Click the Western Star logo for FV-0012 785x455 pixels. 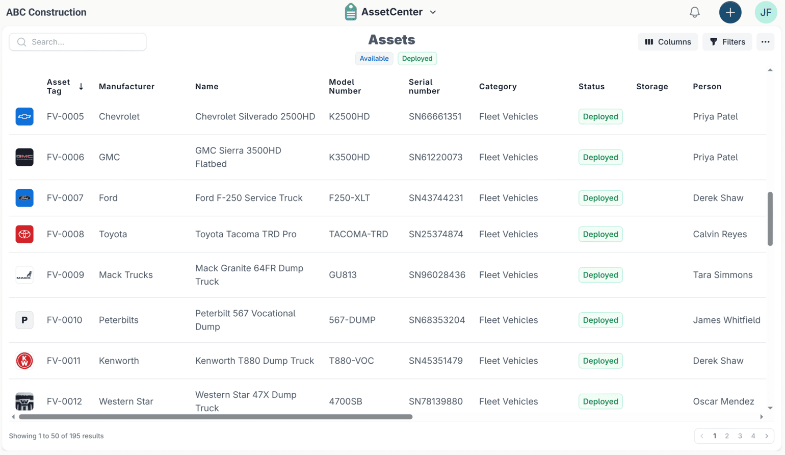[24, 401]
